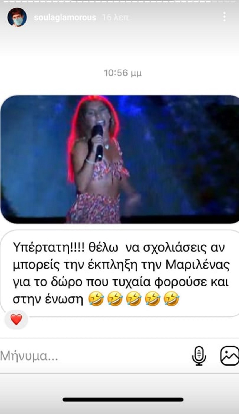The width and height of the screenshot is (239, 414).
Task: Open the gallery image picker icon
Action: pos(230,356)
